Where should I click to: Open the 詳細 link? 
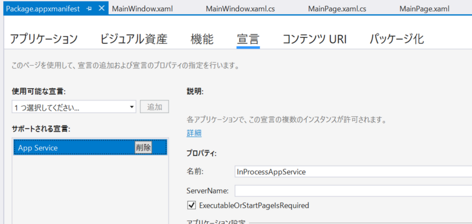pyautogui.click(x=194, y=133)
